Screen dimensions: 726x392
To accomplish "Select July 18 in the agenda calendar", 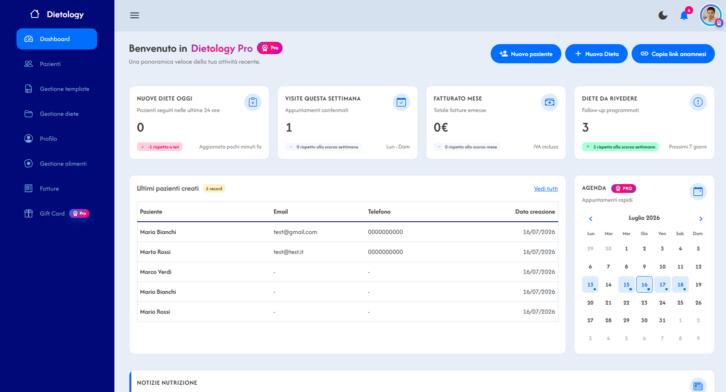I will (680, 285).
